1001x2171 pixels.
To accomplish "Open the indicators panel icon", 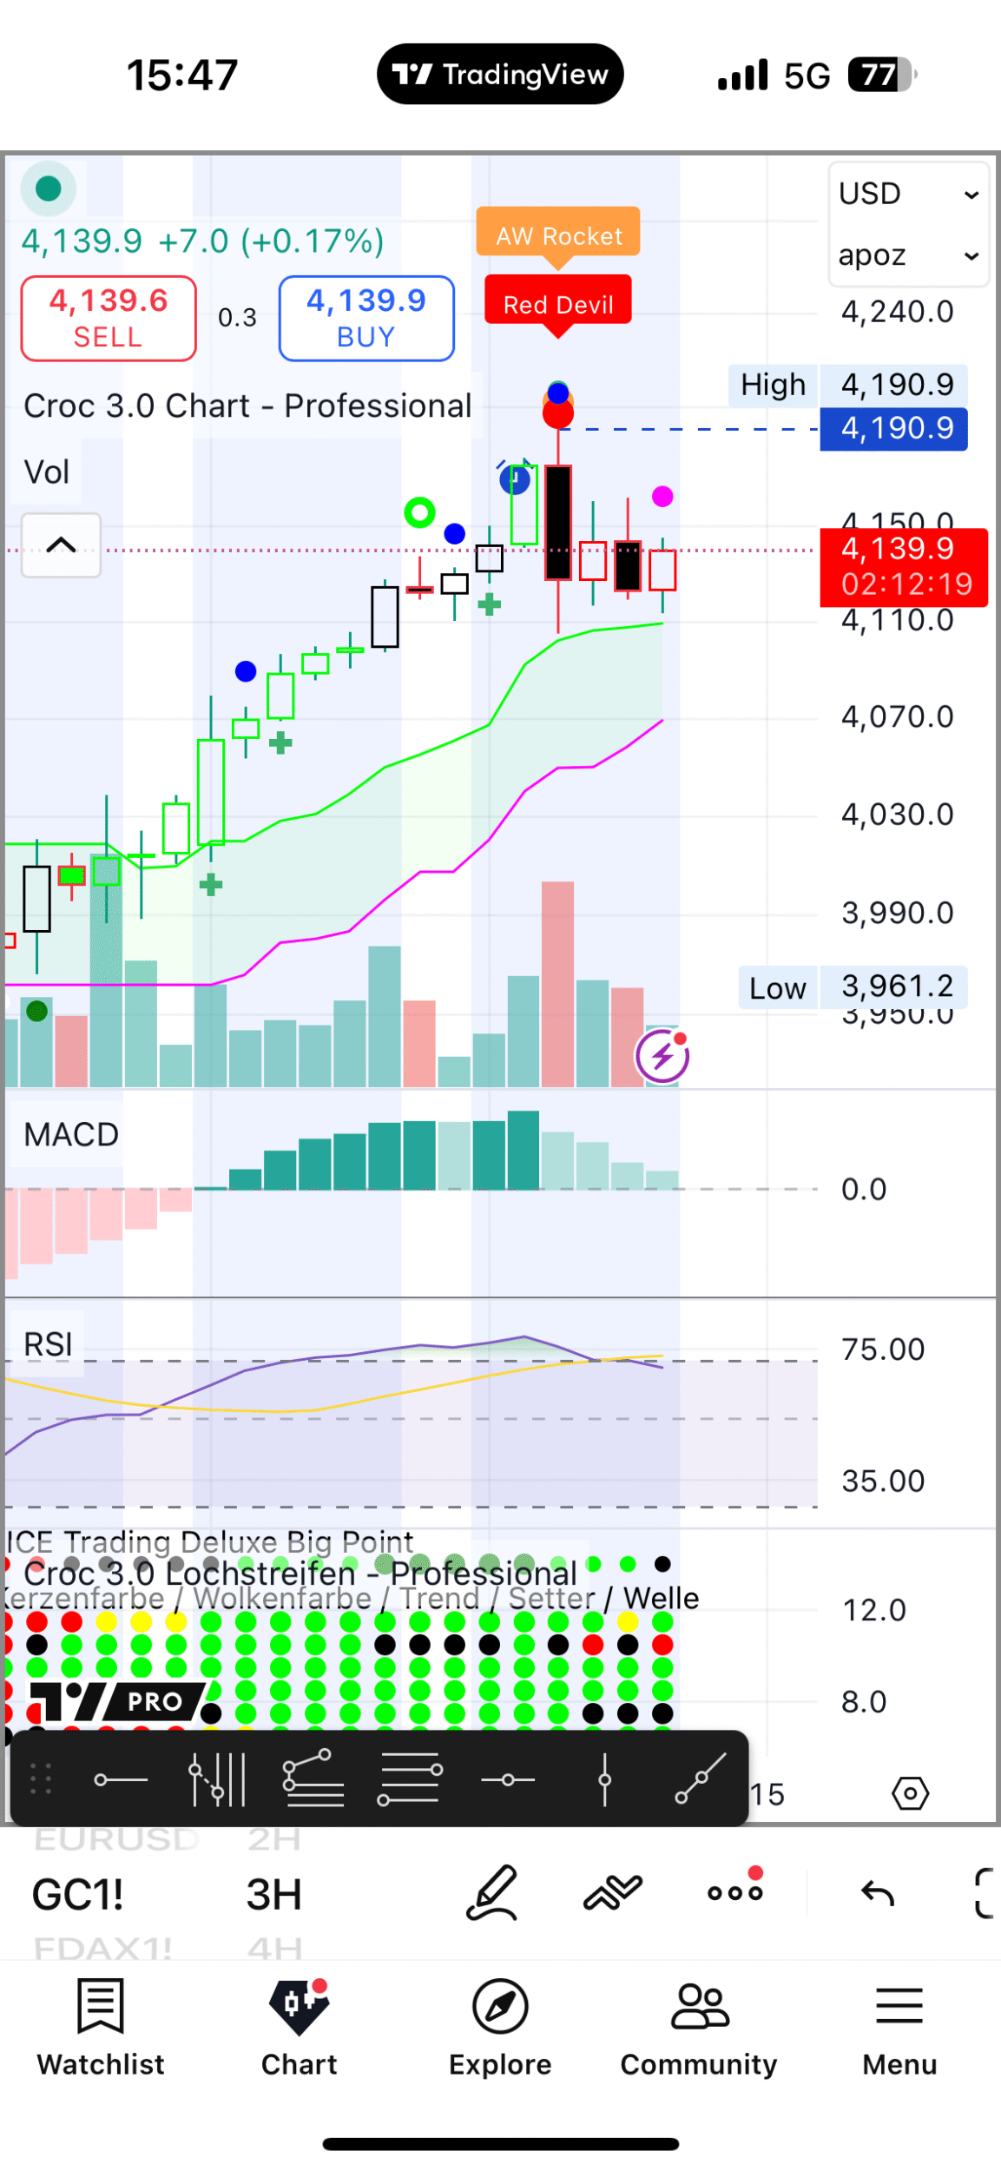I will click(x=613, y=1893).
